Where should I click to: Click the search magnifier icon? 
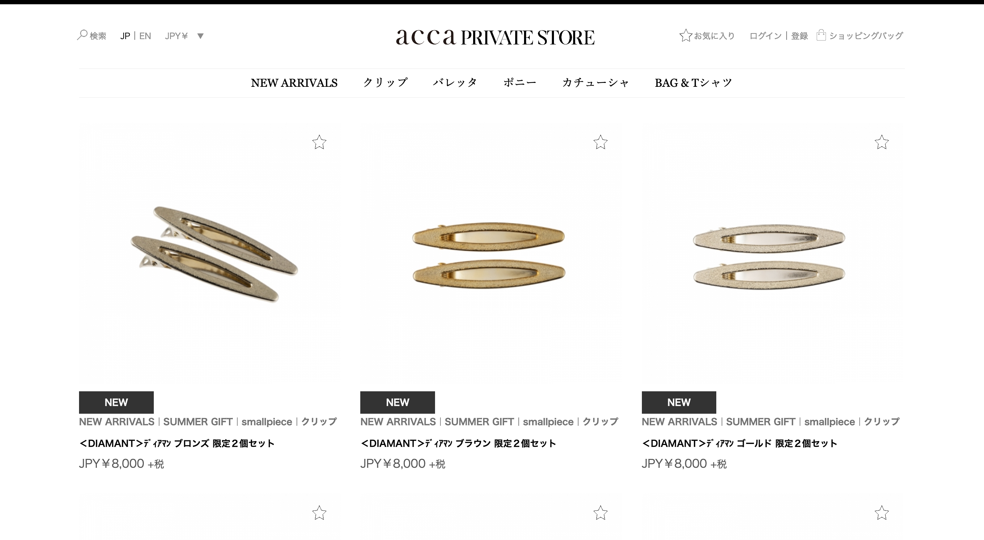click(x=82, y=35)
